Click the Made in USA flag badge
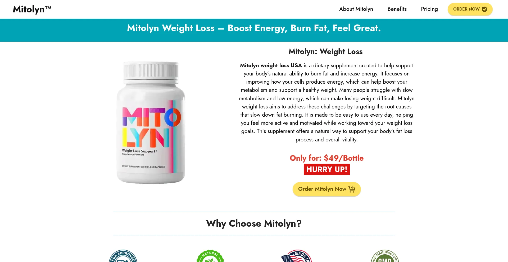This screenshot has height=262, width=508. (x=297, y=256)
